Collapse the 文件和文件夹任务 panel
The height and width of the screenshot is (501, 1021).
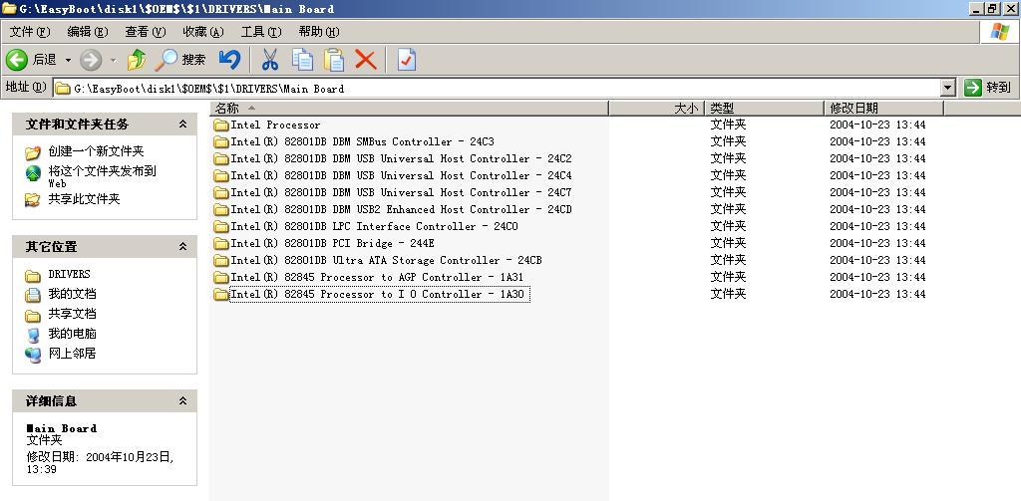tap(183, 124)
